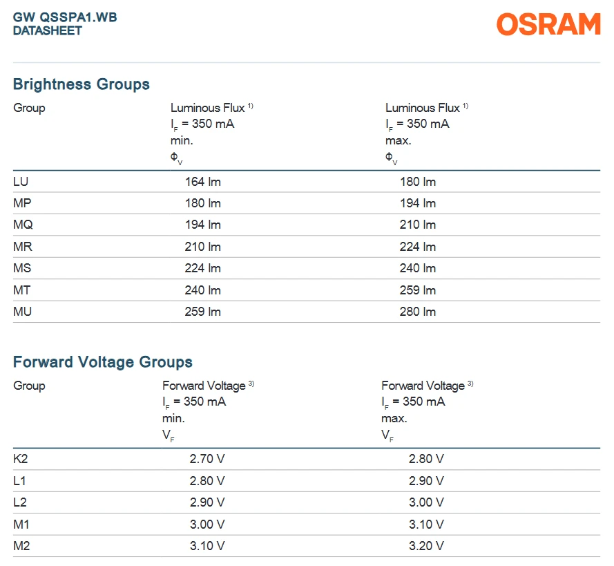Click the MQ group label
The width and height of the screenshot is (614, 566).
coord(23,225)
